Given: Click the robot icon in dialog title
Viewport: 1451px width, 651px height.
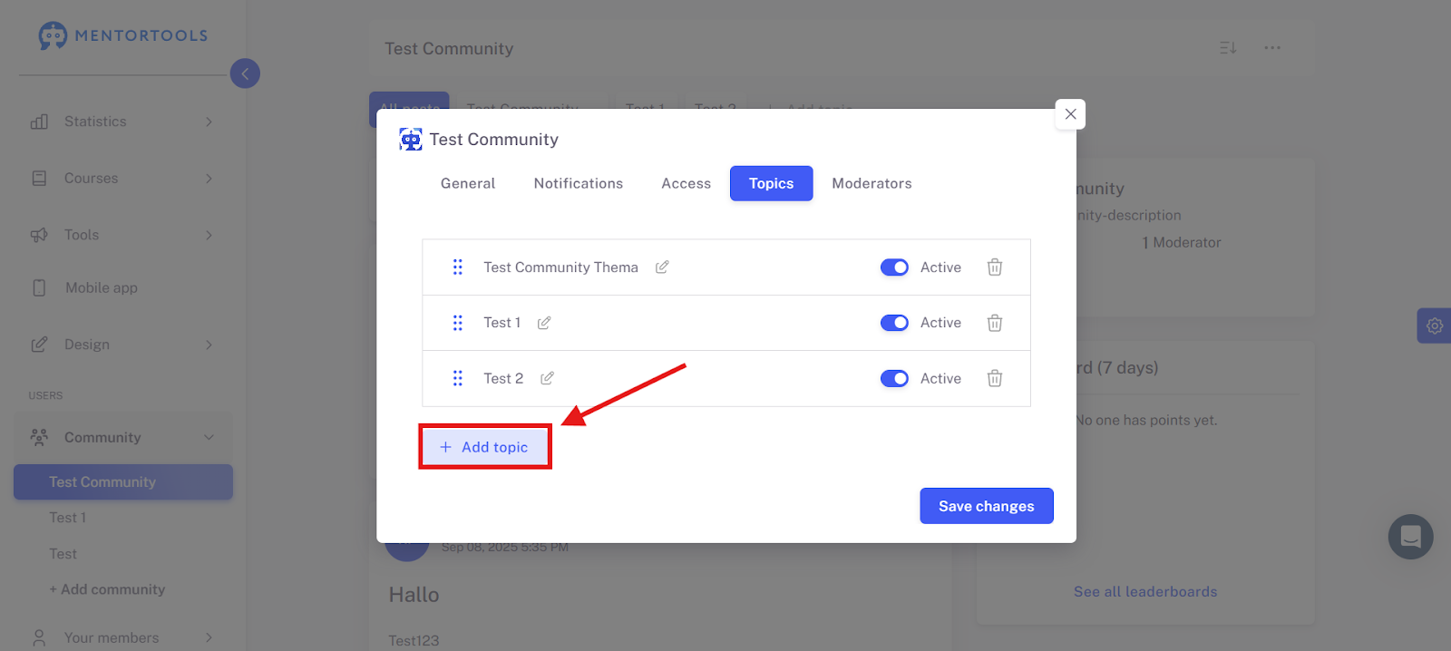Looking at the screenshot, I should pyautogui.click(x=411, y=140).
